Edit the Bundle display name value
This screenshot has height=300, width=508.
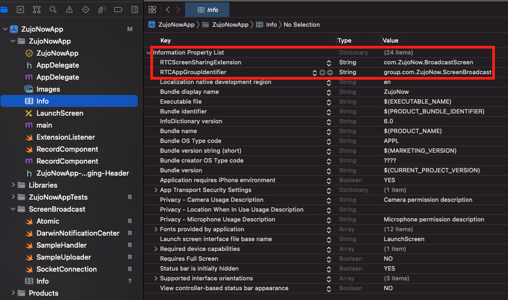[x=396, y=92]
